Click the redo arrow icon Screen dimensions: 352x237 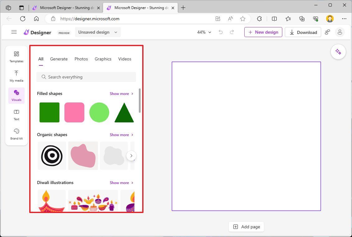(x=232, y=32)
